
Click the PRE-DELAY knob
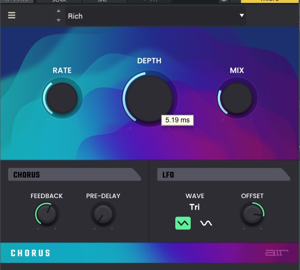103,214
